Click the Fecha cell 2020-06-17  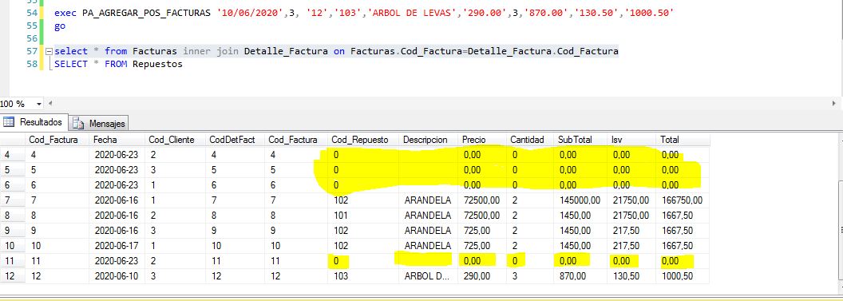116,246
